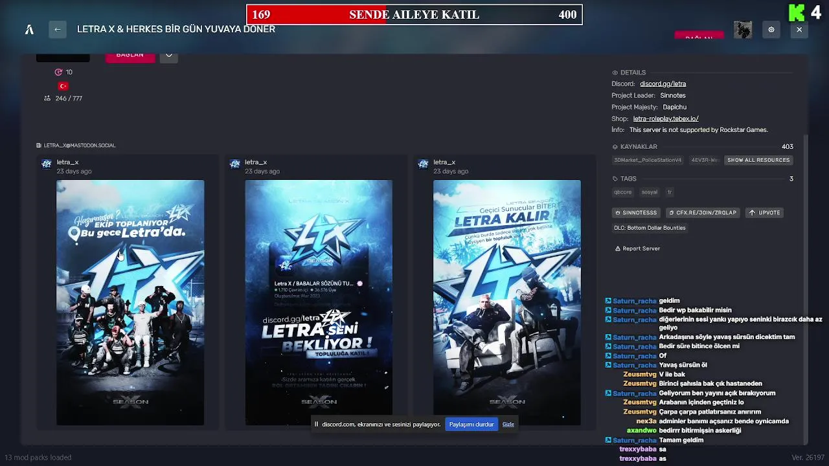Image resolution: width=829 pixels, height=466 pixels.
Task: Click the LETRA_X@MASTODON.SOCIAL feed label
Action: [76, 146]
